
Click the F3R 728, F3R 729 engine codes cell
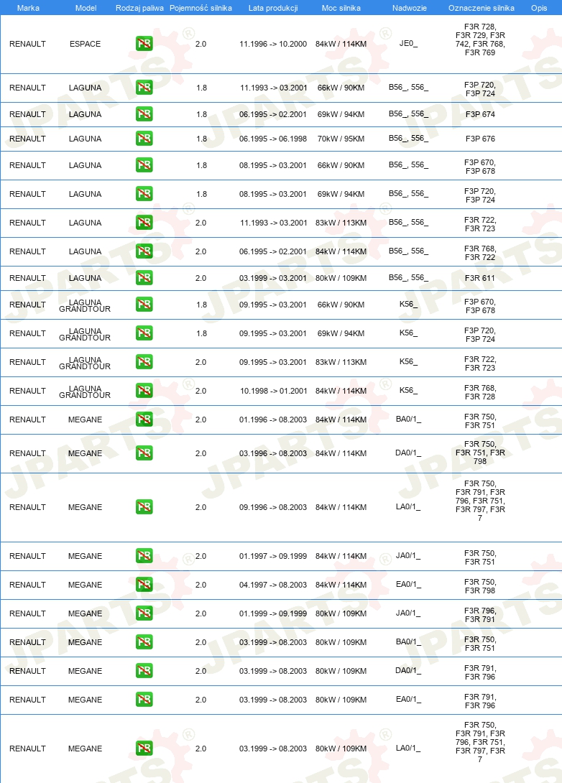pyautogui.click(x=480, y=40)
